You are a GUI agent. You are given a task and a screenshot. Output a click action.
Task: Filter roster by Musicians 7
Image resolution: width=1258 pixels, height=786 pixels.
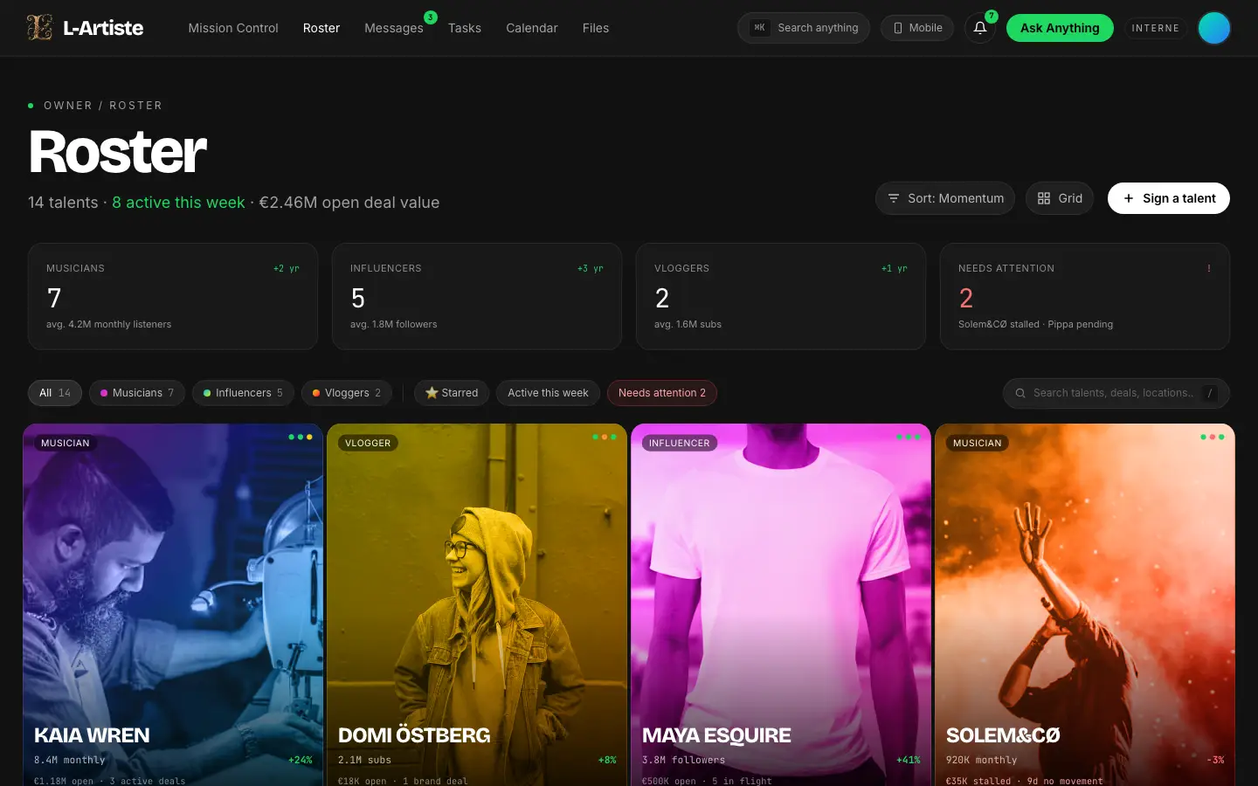[x=137, y=393]
